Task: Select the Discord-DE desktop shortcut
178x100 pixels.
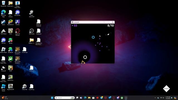Action: 18,13
